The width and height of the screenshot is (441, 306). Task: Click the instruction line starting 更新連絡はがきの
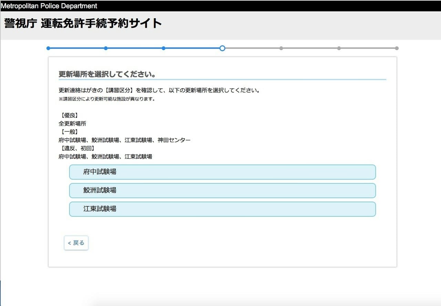point(159,91)
